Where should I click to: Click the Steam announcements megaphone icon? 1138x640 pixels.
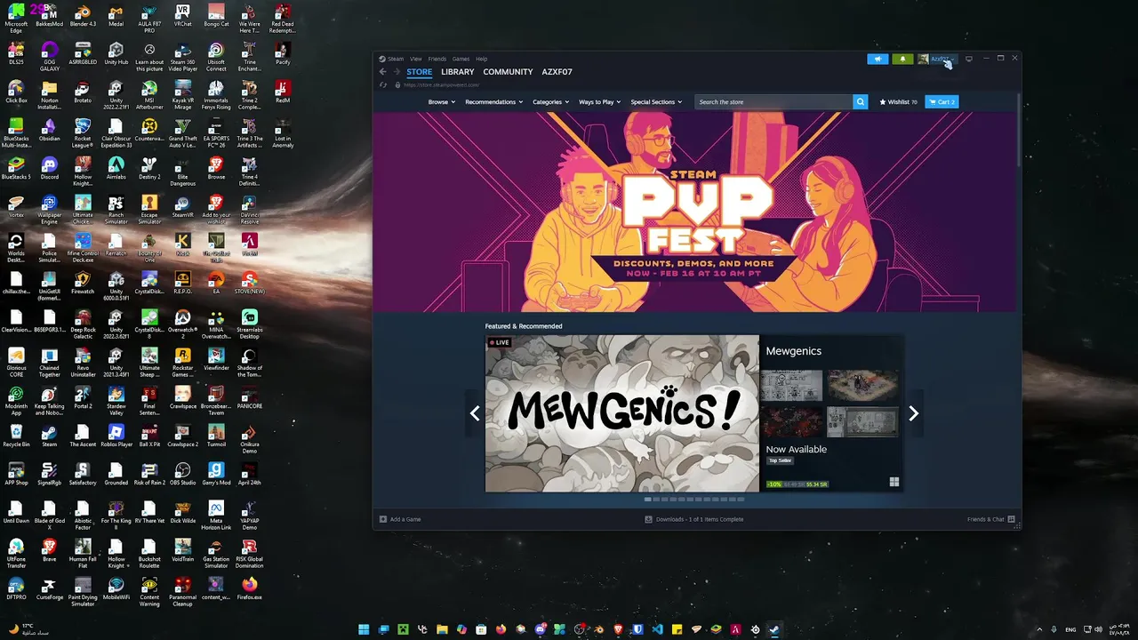coord(878,59)
